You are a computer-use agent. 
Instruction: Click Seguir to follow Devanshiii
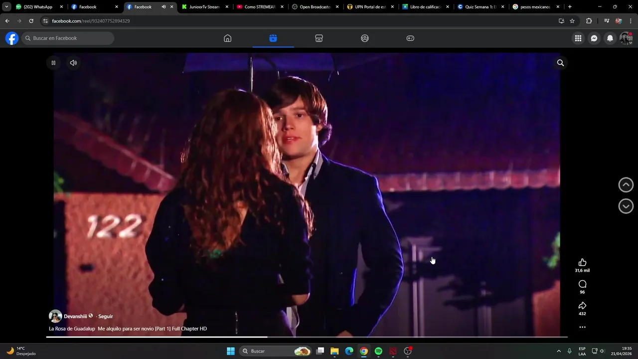tap(105, 316)
